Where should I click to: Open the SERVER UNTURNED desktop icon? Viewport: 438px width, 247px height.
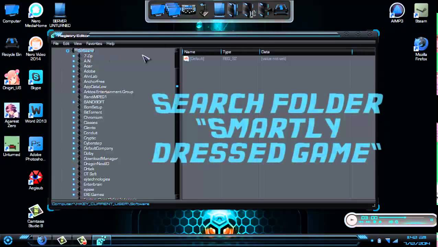click(60, 15)
